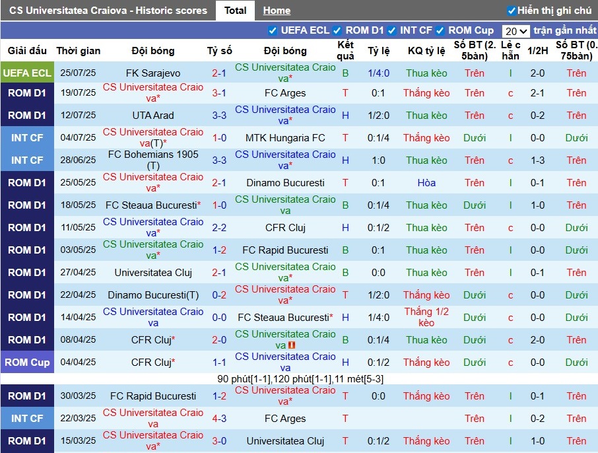The height and width of the screenshot is (453, 598).
Task: Click the UEFA ECL badge in FK Sarajevo row
Action: pyautogui.click(x=27, y=73)
